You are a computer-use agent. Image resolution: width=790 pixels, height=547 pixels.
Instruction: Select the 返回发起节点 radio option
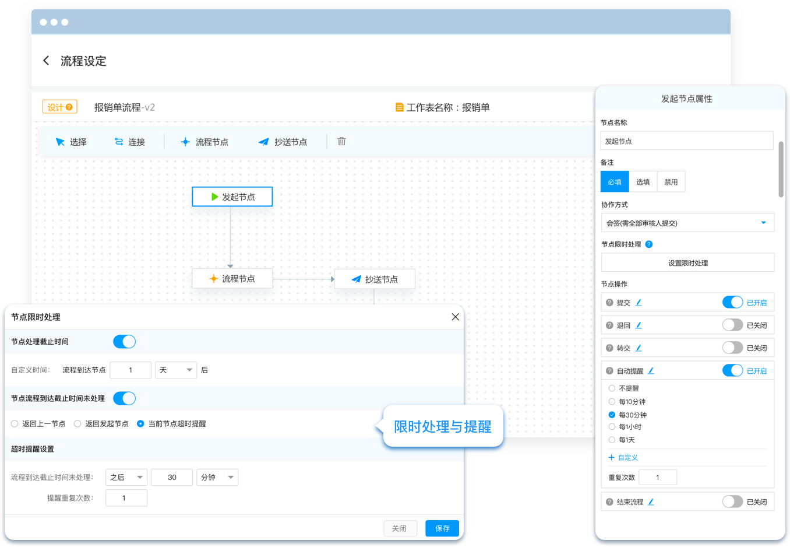coord(77,424)
